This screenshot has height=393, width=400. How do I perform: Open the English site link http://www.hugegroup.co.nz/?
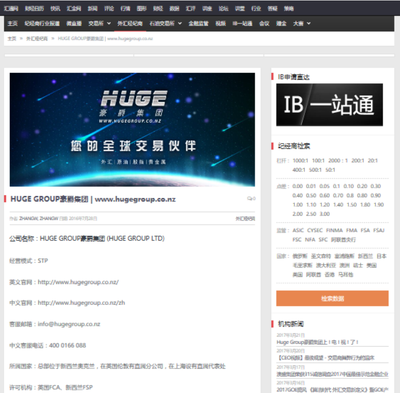click(x=78, y=282)
